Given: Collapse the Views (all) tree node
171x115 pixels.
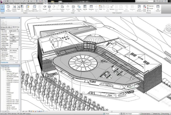Looking at the screenshot, I should click(1, 68).
